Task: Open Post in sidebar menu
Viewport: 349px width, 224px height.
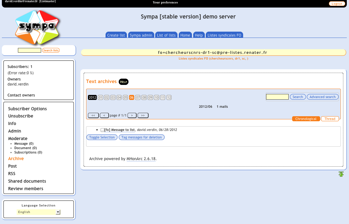Action: 13,166
